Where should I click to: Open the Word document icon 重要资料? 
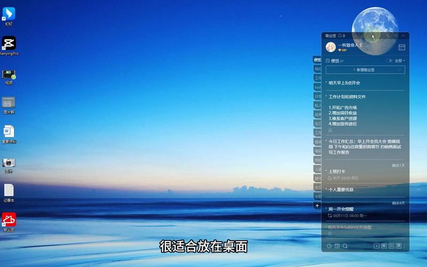9,134
